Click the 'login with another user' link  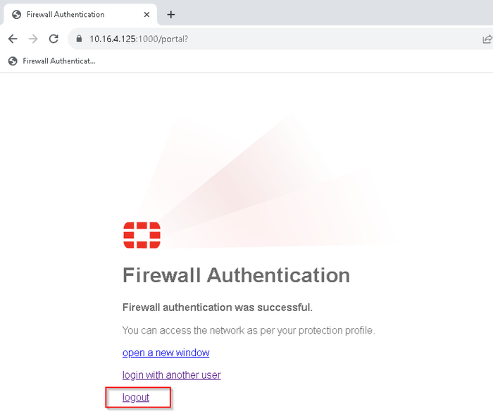click(171, 375)
